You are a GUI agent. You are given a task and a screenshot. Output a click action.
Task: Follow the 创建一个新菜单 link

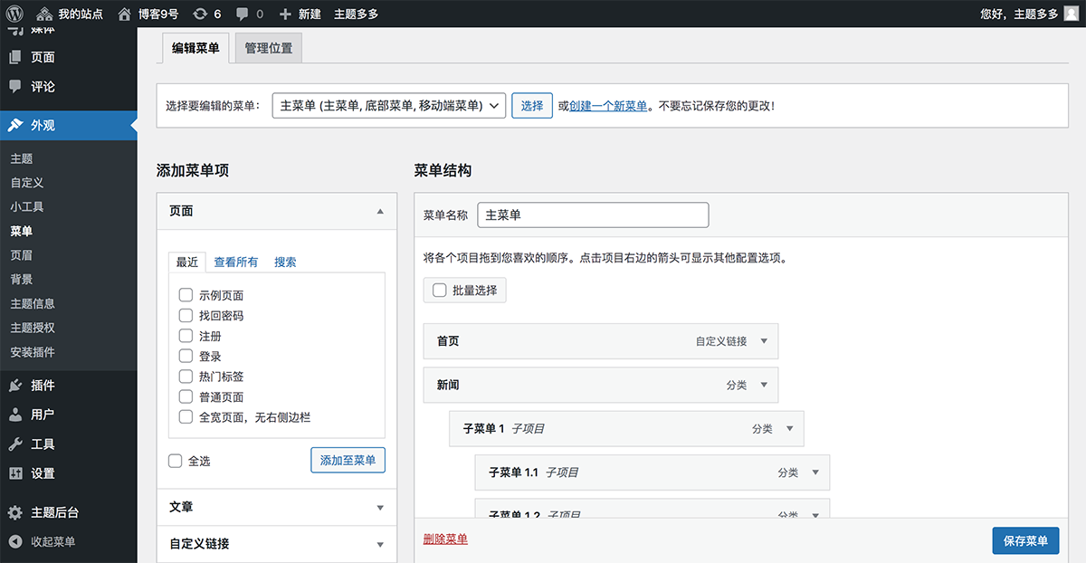tap(608, 106)
